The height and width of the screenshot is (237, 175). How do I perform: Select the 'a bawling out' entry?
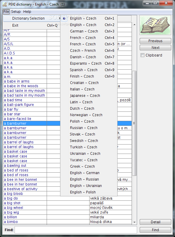(x=25, y=166)
